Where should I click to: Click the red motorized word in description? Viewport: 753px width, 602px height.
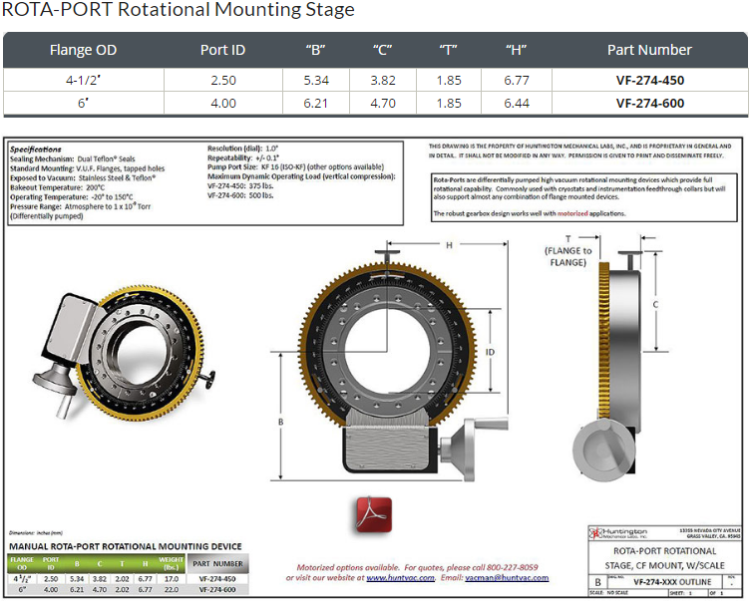coord(571,213)
